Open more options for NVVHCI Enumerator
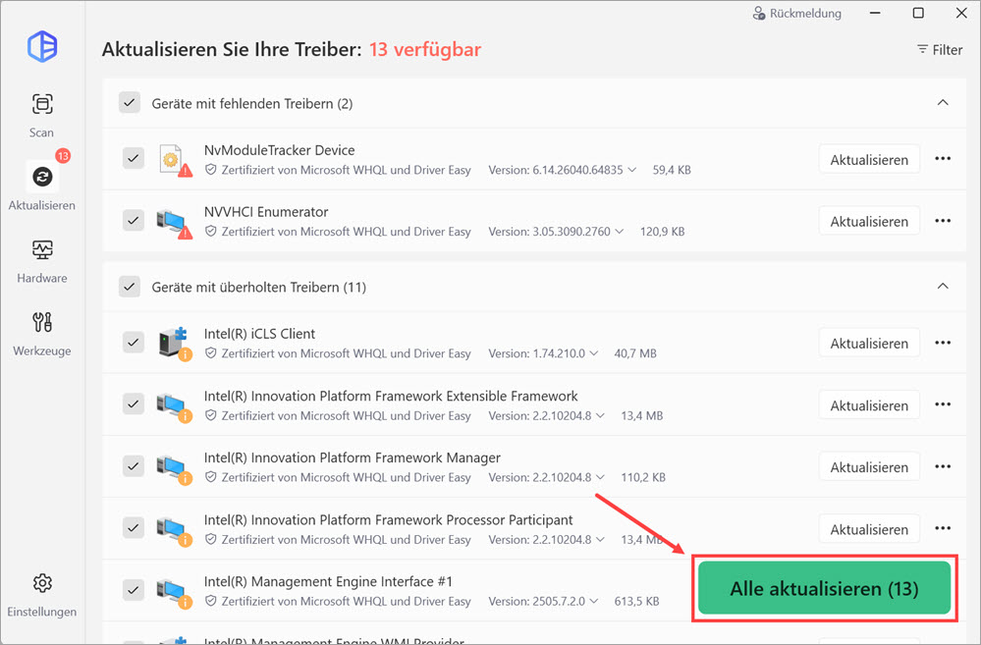This screenshot has width=981, height=645. pyautogui.click(x=943, y=221)
